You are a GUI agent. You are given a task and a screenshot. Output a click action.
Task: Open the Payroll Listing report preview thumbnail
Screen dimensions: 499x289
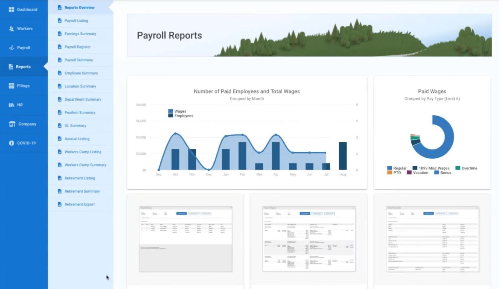[x=185, y=238]
